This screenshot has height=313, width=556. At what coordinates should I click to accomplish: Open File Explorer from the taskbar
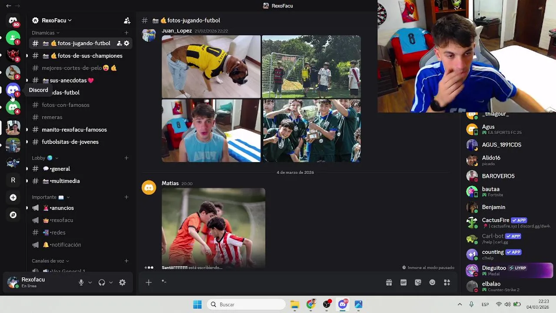295,304
